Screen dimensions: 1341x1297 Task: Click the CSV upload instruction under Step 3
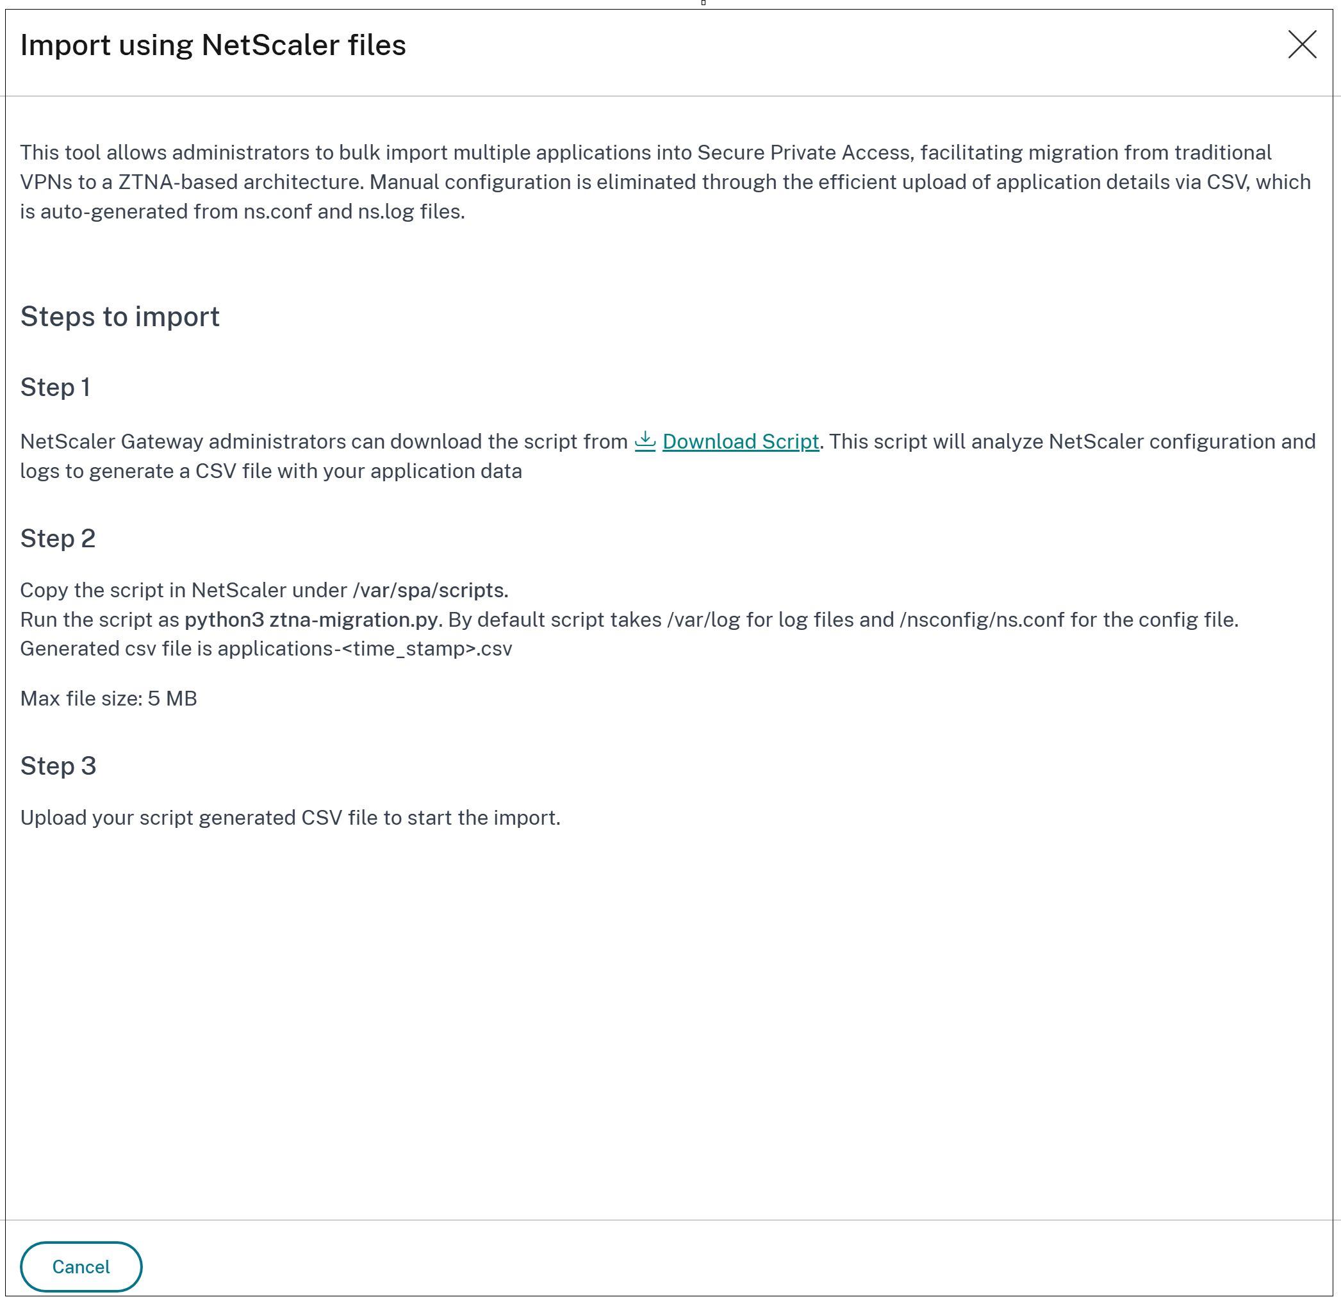pos(290,816)
